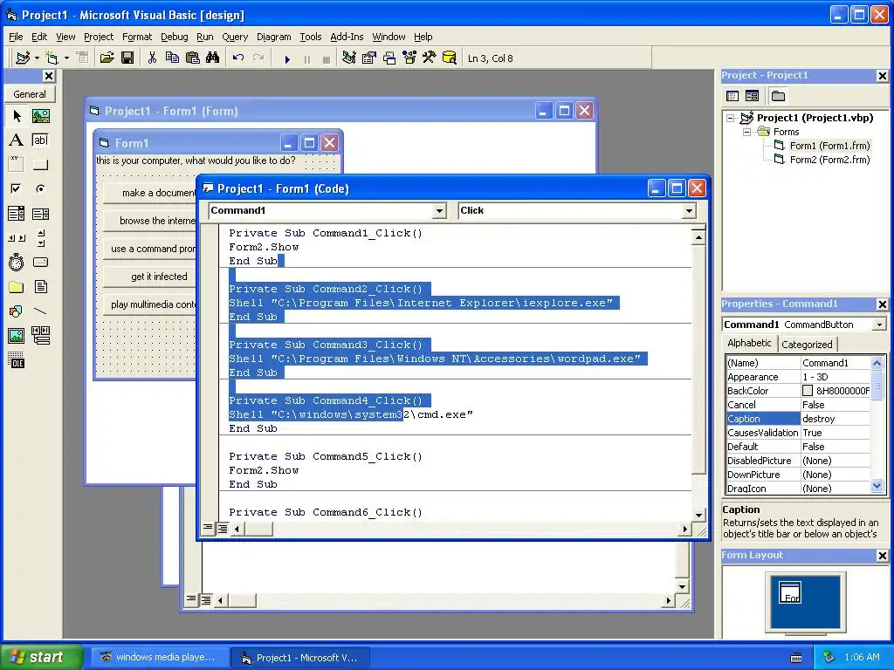Open the Command1 object dropdown in code window
Screen dimensions: 894x670
(x=439, y=211)
